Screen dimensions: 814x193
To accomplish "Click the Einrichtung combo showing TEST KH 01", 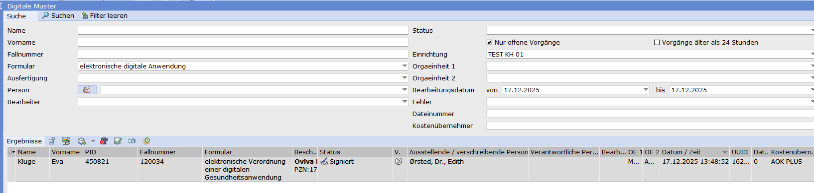I will point(650,54).
